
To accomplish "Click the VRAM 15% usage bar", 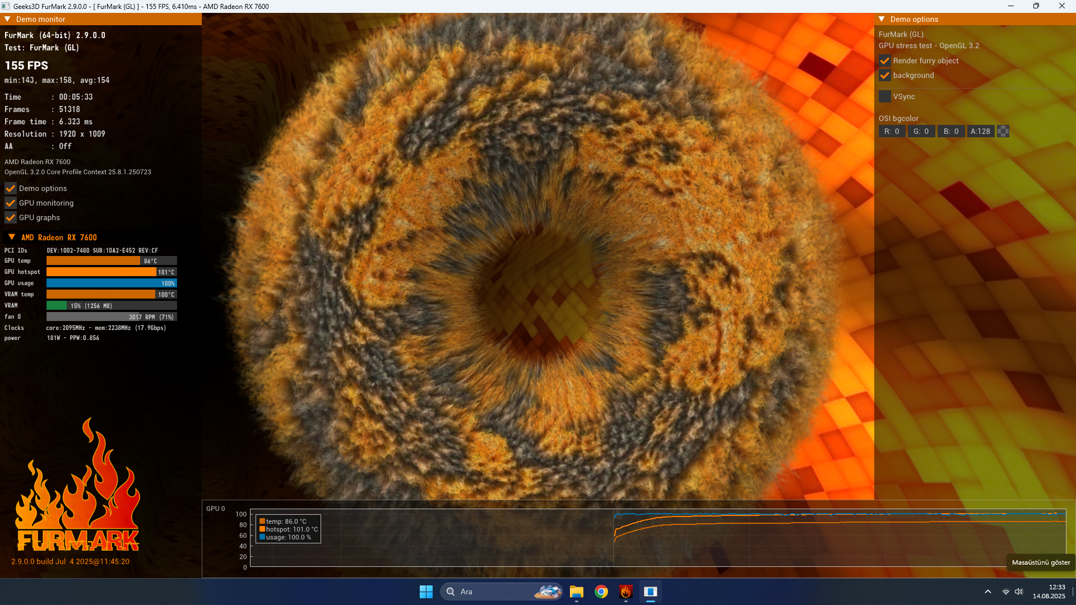I will (x=112, y=305).
